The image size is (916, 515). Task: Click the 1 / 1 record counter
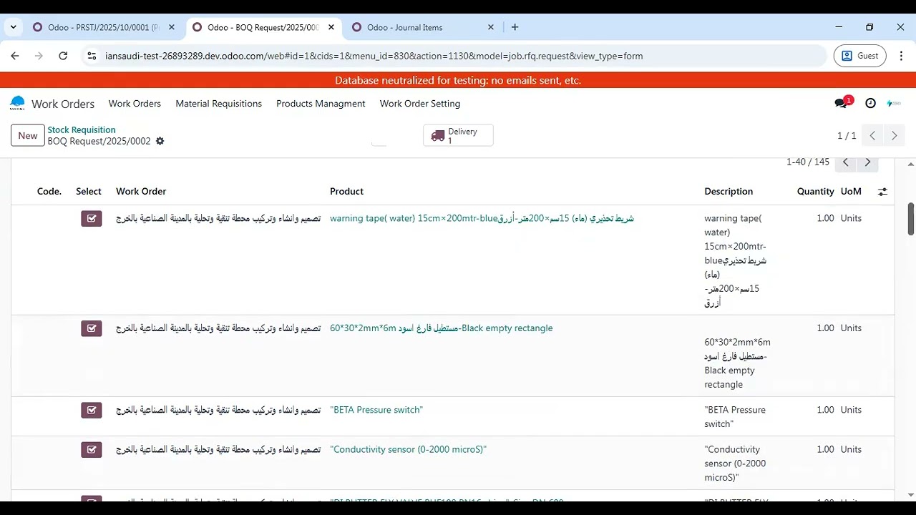tap(847, 135)
